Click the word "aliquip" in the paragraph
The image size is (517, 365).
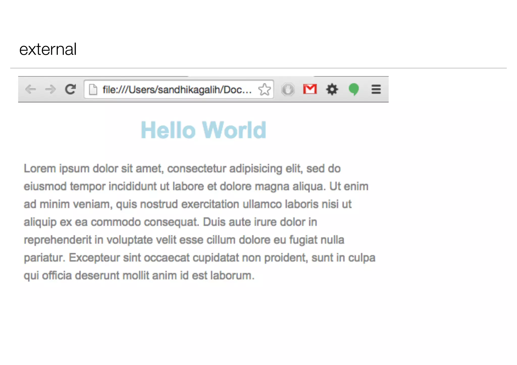(x=40, y=222)
